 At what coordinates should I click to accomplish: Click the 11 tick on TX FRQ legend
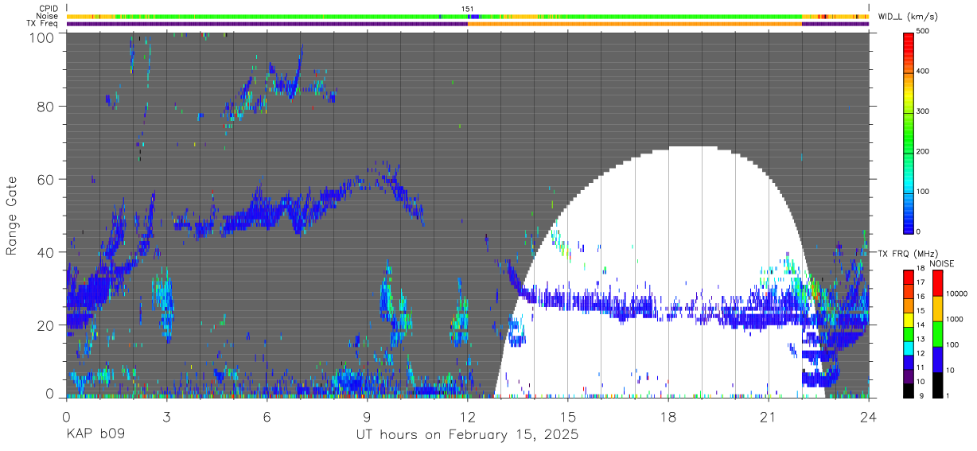(922, 367)
